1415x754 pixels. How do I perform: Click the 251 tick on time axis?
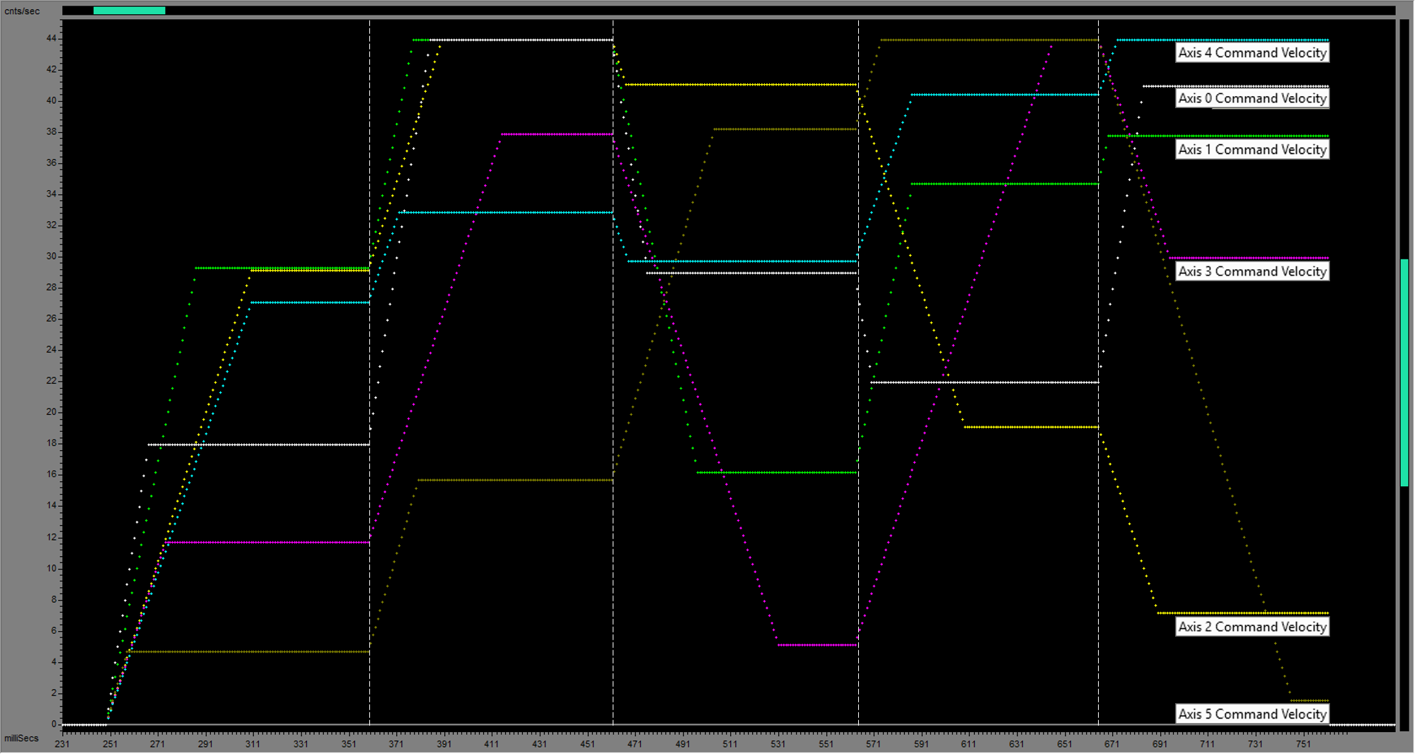[x=110, y=744]
